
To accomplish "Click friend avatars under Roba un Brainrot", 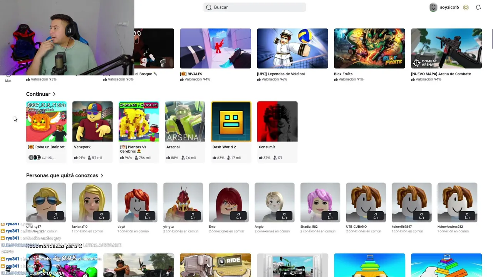I will (x=35, y=158).
